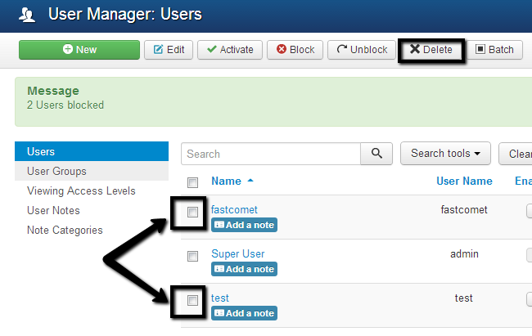Image resolution: width=532 pixels, height=336 pixels.
Task: Focus the Search input field
Action: point(270,153)
